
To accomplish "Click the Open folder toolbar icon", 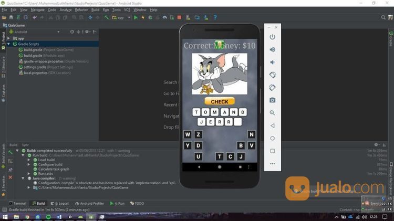I will tap(4, 17).
